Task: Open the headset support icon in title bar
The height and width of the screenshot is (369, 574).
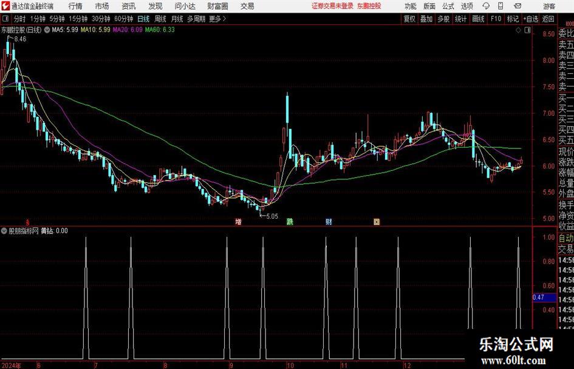Action: pos(486,6)
